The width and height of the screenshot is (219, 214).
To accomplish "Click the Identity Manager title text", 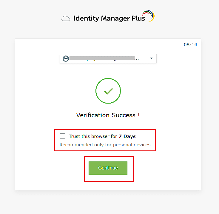I will (102, 19).
